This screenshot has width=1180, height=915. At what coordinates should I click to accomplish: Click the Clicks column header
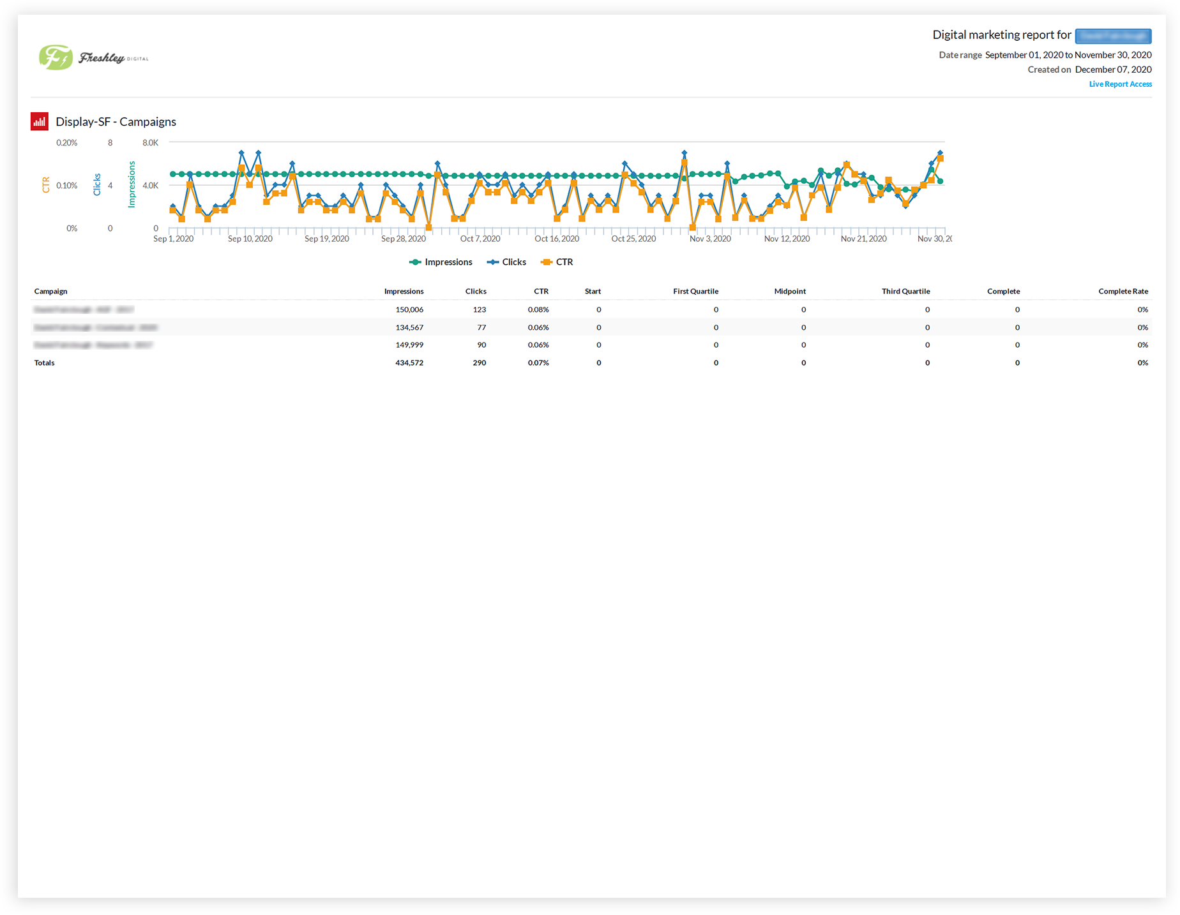476,291
